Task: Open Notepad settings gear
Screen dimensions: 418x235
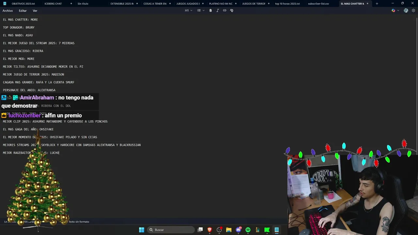Action: (x=413, y=10)
